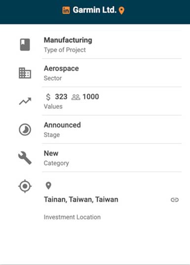The height and width of the screenshot is (265, 190).
Task: Click the 323 investment value
Action: 61,97
